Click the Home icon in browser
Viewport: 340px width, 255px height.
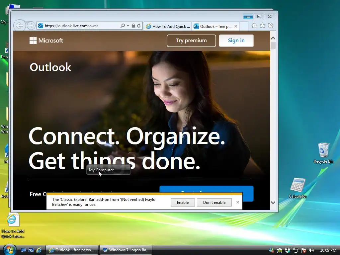[254, 26]
